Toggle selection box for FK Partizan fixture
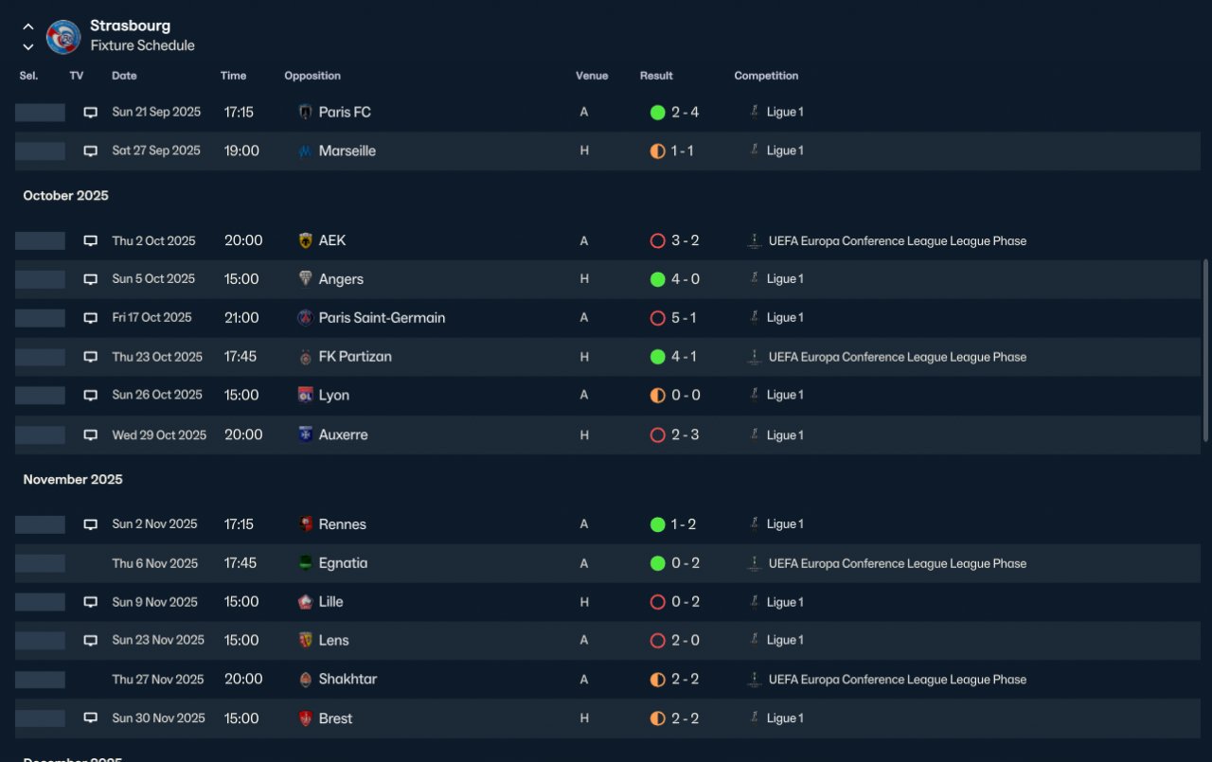This screenshot has width=1212, height=762. coord(40,357)
